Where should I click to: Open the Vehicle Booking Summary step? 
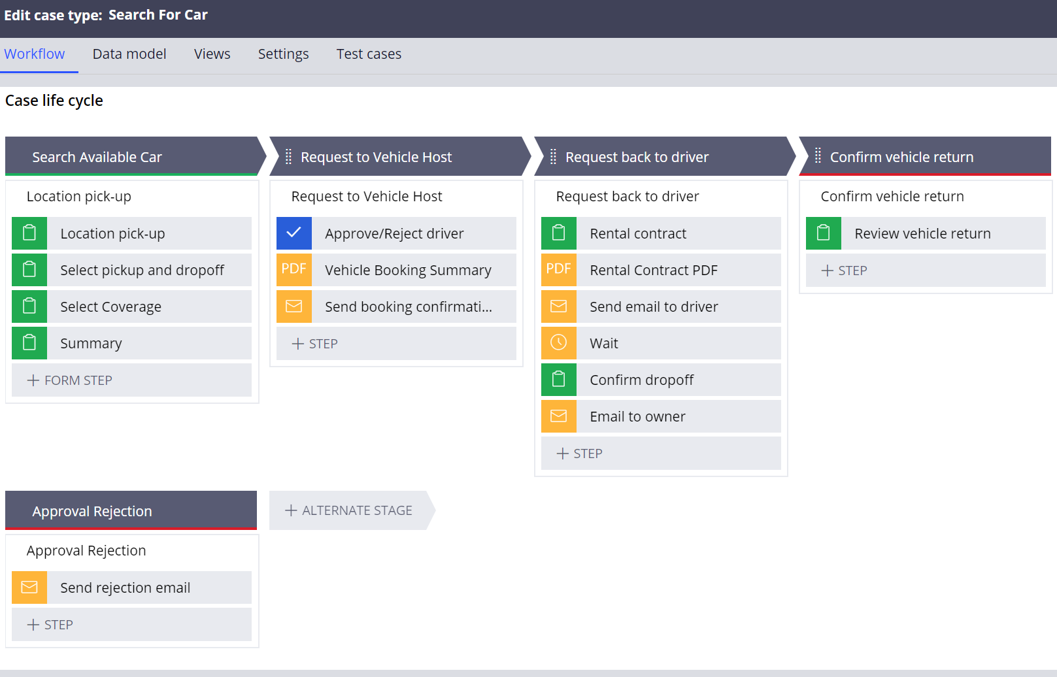pos(408,270)
